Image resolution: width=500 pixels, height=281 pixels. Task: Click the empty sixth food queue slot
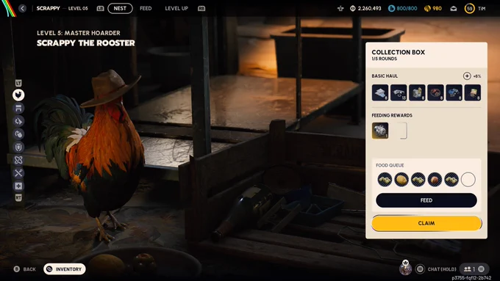[x=468, y=180]
